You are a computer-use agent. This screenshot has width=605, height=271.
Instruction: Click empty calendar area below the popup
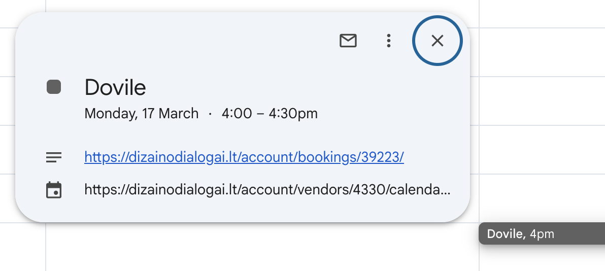click(262, 247)
